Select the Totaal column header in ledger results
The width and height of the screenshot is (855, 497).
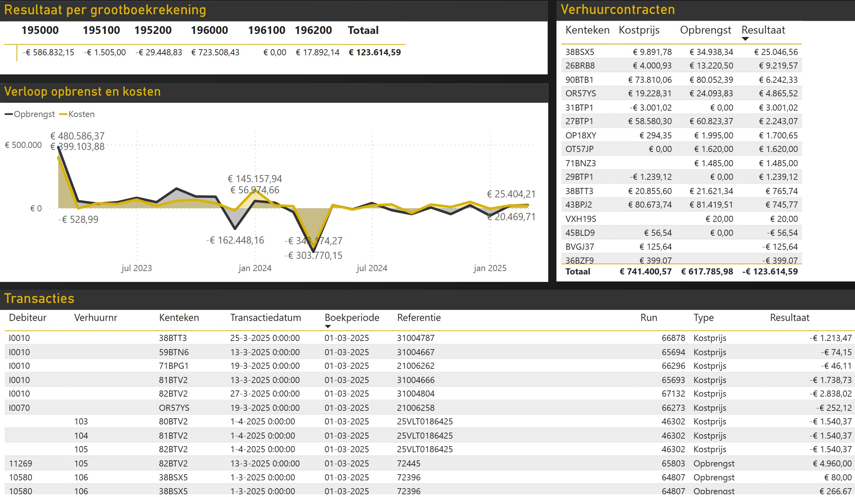click(x=363, y=31)
